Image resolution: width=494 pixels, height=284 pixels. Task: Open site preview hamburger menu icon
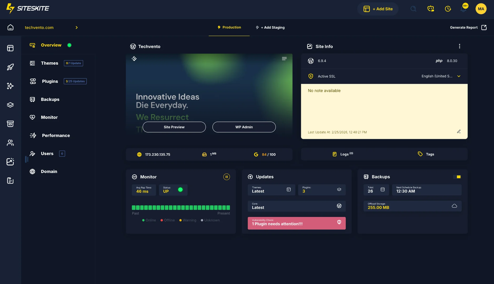click(x=284, y=59)
